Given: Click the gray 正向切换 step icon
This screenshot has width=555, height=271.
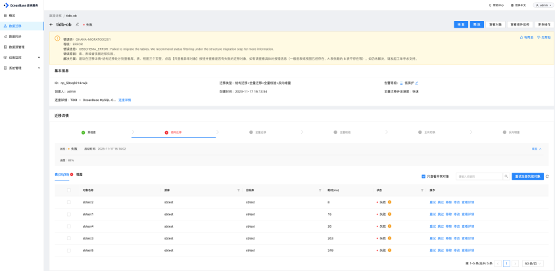Looking at the screenshot, I should [420, 132].
